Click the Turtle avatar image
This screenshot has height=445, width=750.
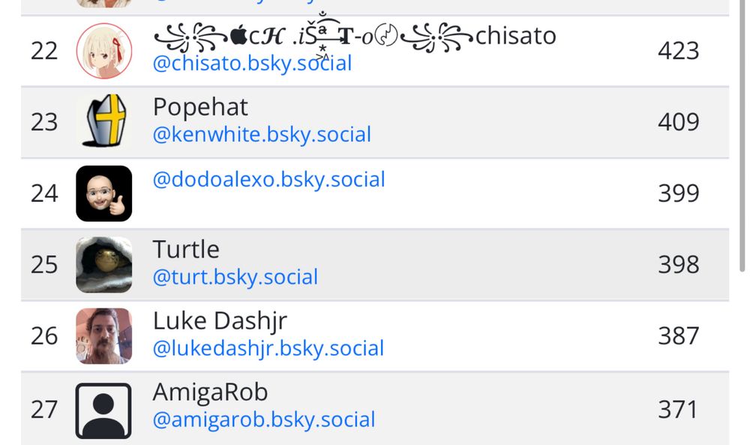click(104, 265)
